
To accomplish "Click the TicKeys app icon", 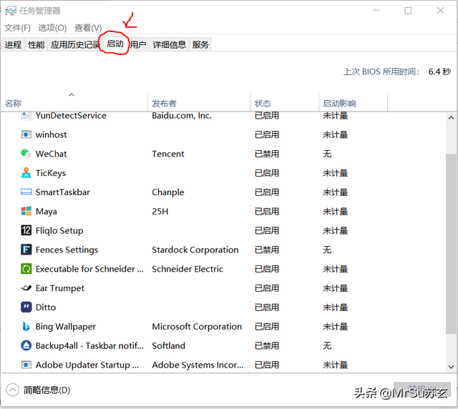I will point(26,173).
